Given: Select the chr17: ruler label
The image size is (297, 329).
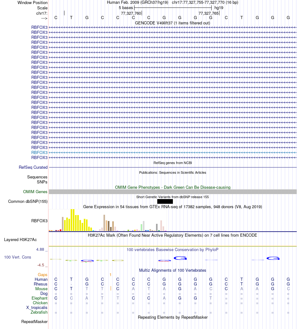Looking at the screenshot, I should 42,13.
